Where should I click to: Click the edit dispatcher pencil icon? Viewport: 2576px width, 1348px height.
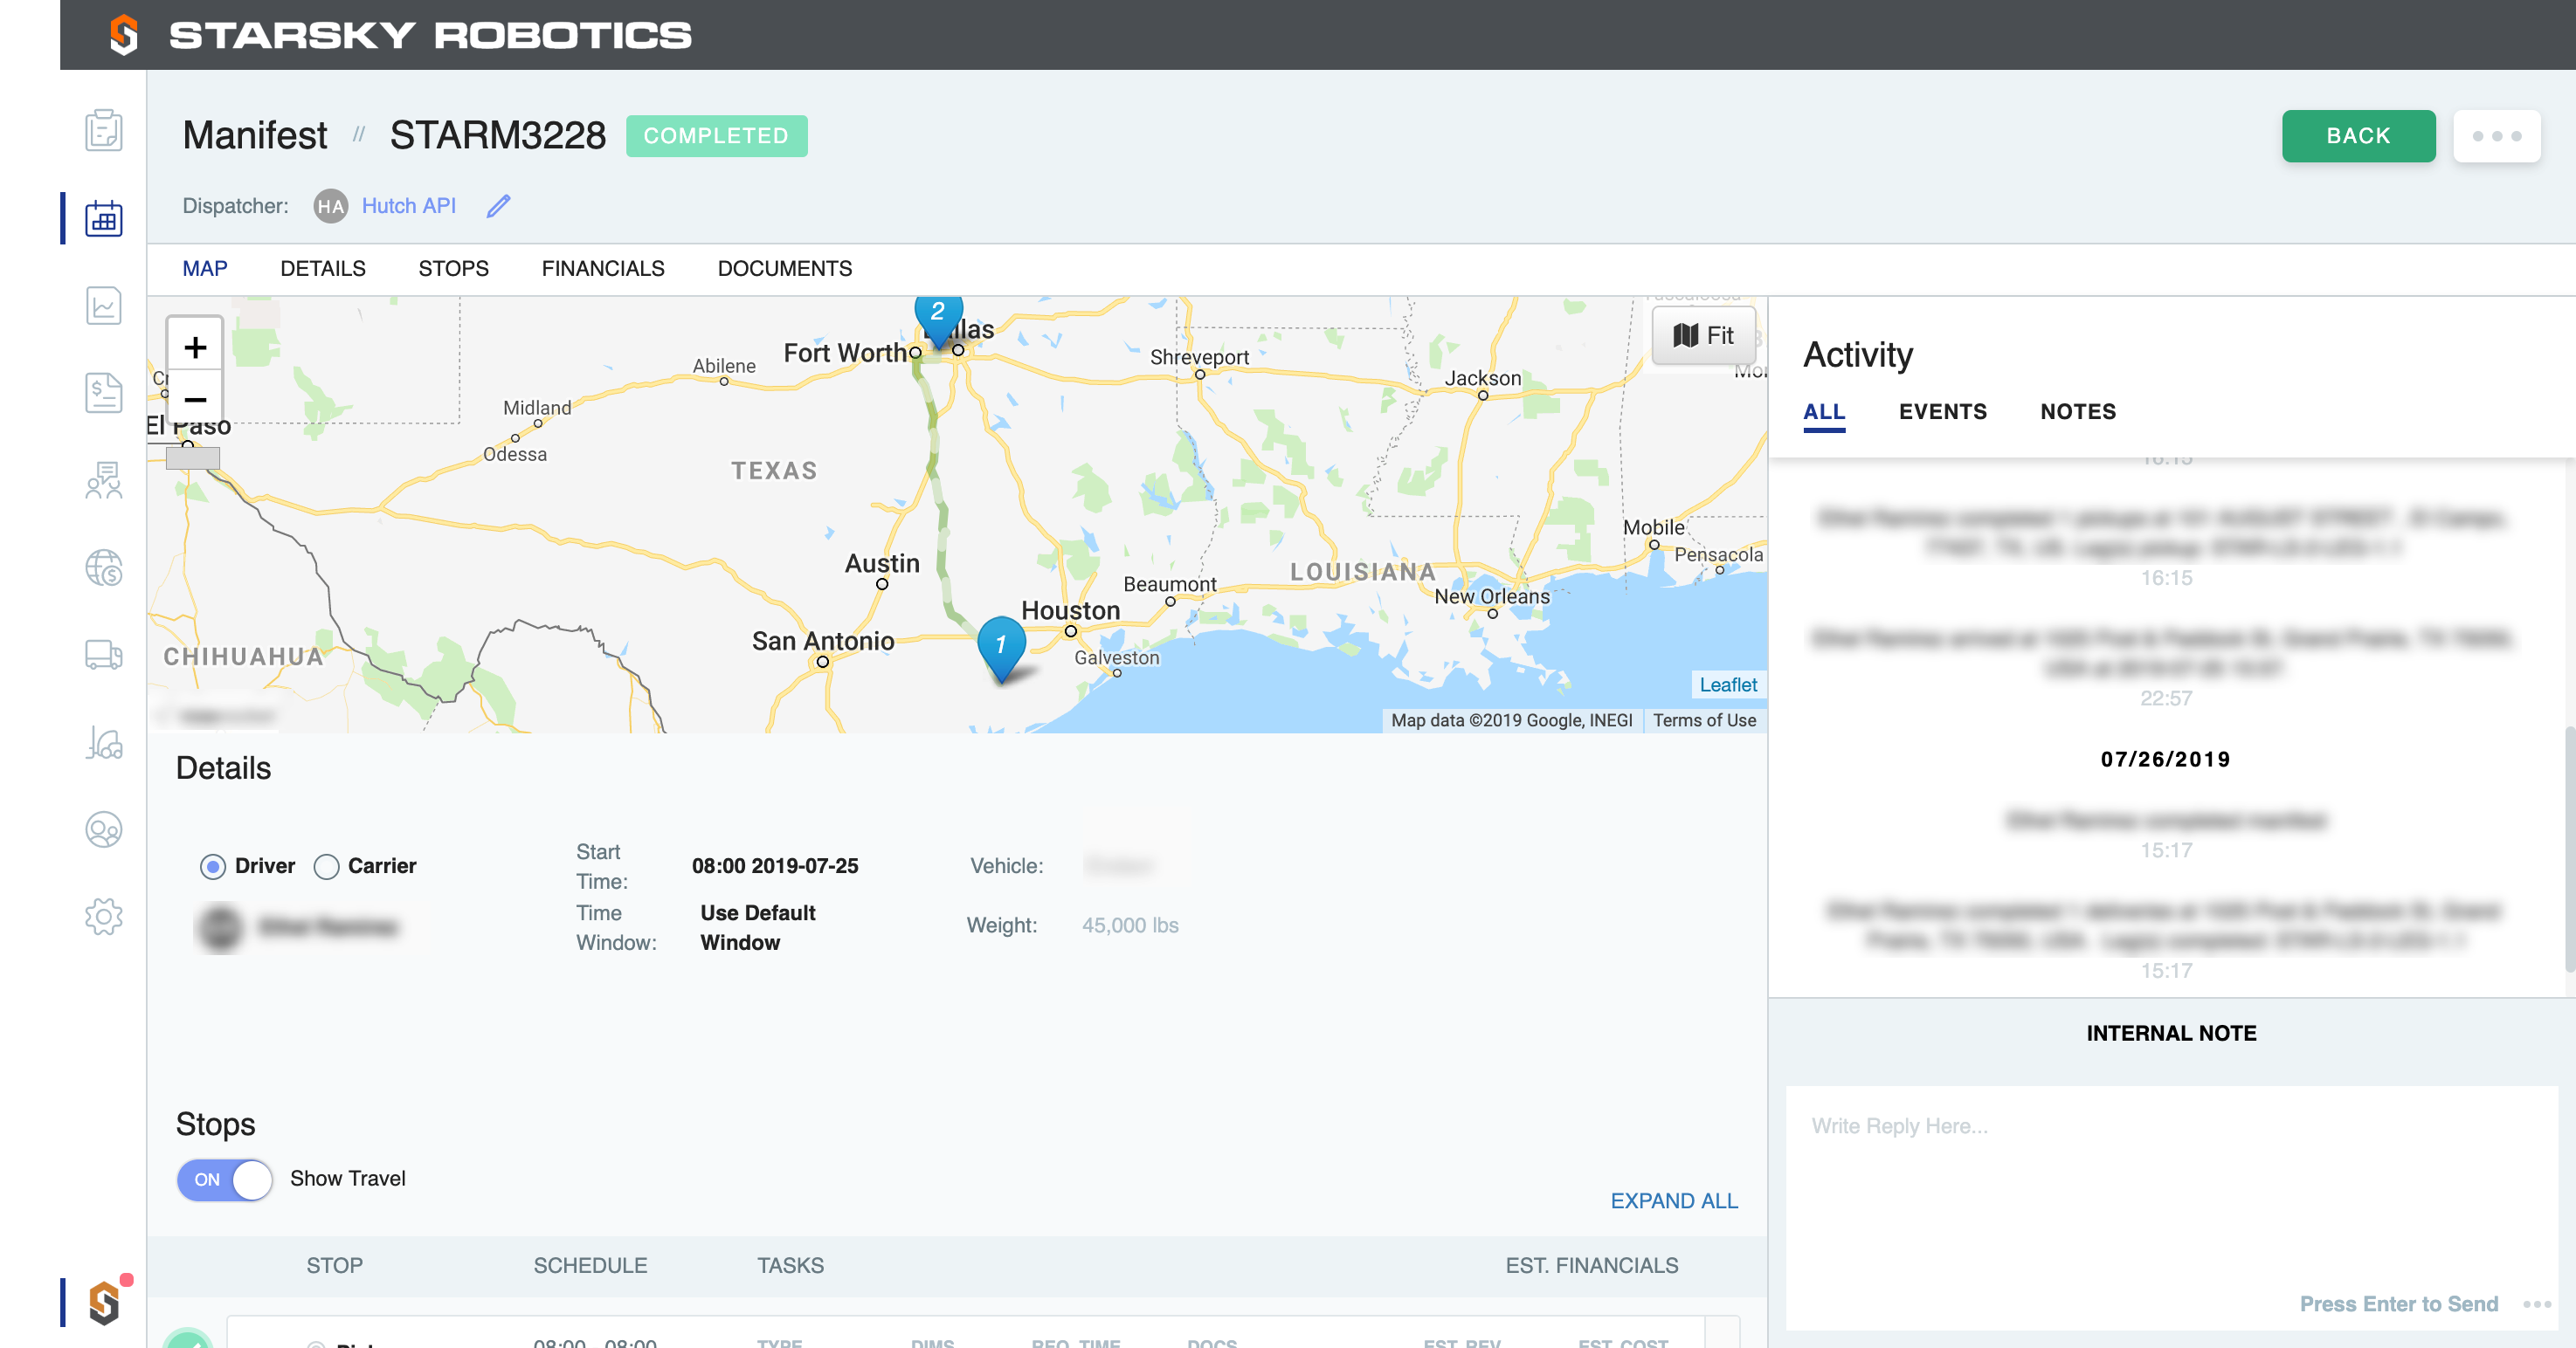click(498, 206)
